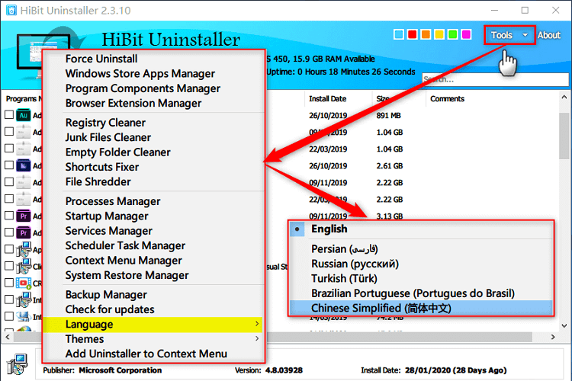572x381 pixels.
Task: Tick the checkbox in the 09/11/2019 2.22 GB row
Action: point(9,182)
